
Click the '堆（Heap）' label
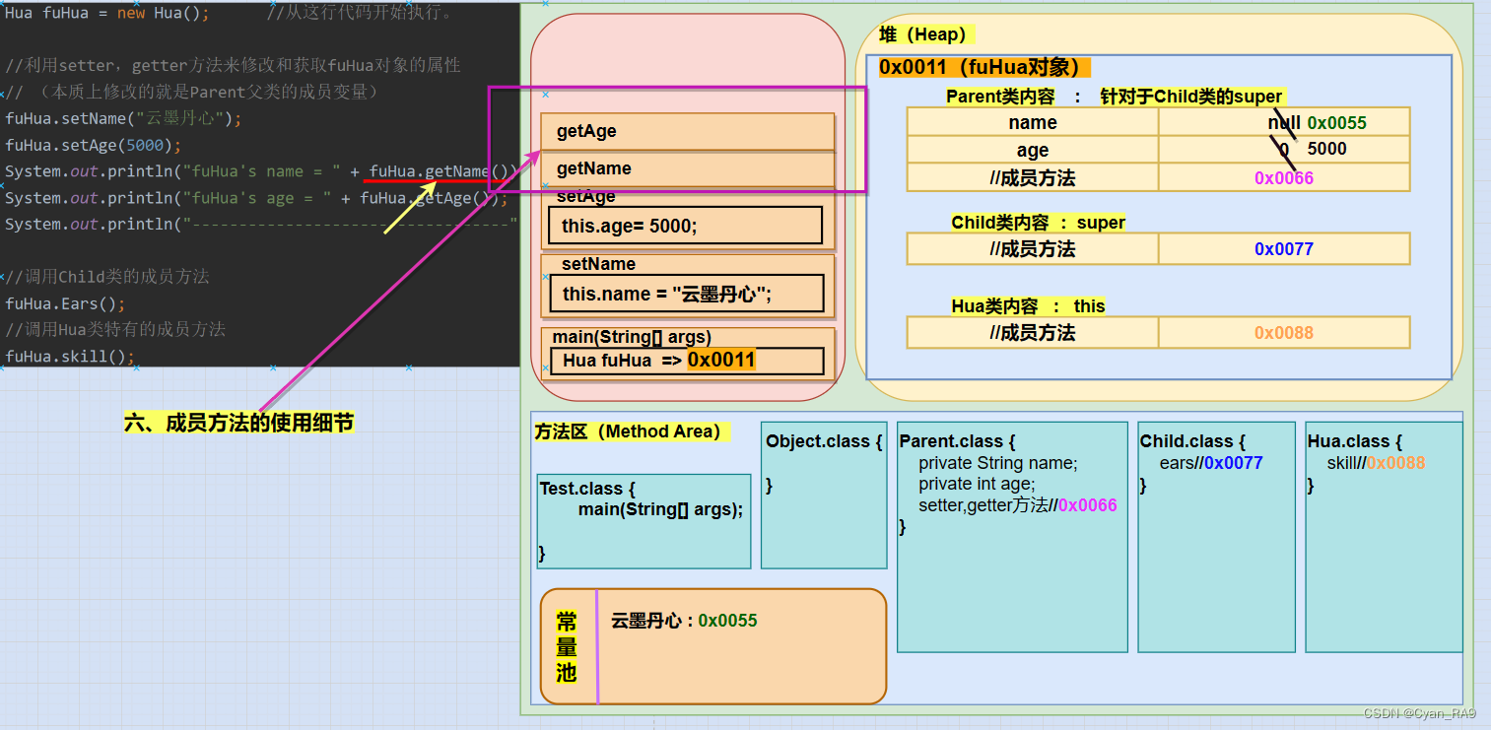coord(924,34)
